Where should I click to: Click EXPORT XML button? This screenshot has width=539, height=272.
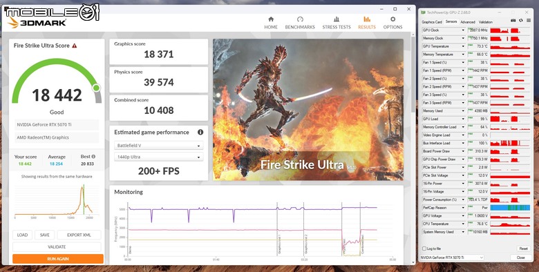79,235
